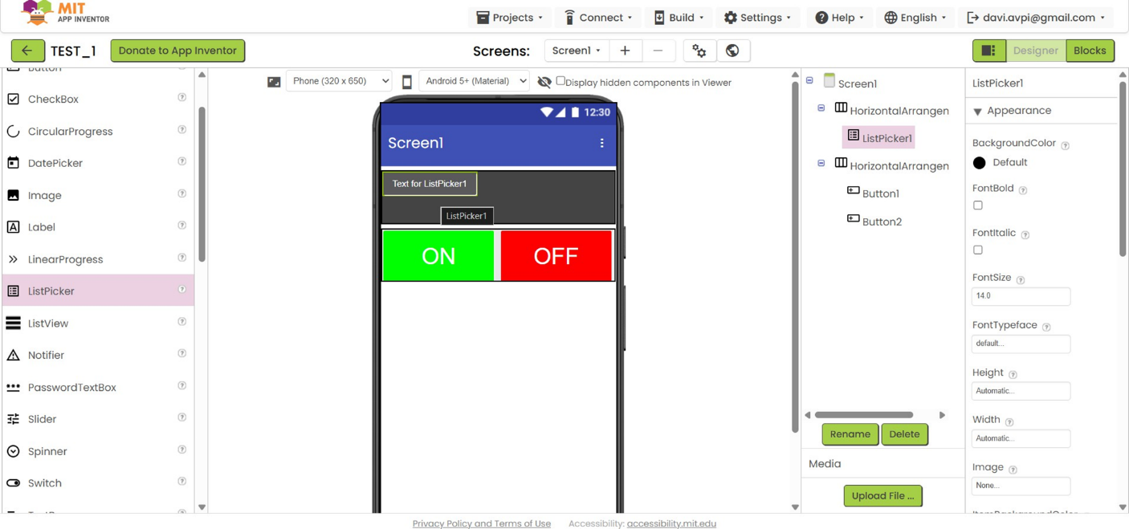Click the phone device icon before Android theme
The width and height of the screenshot is (1129, 529).
(407, 82)
